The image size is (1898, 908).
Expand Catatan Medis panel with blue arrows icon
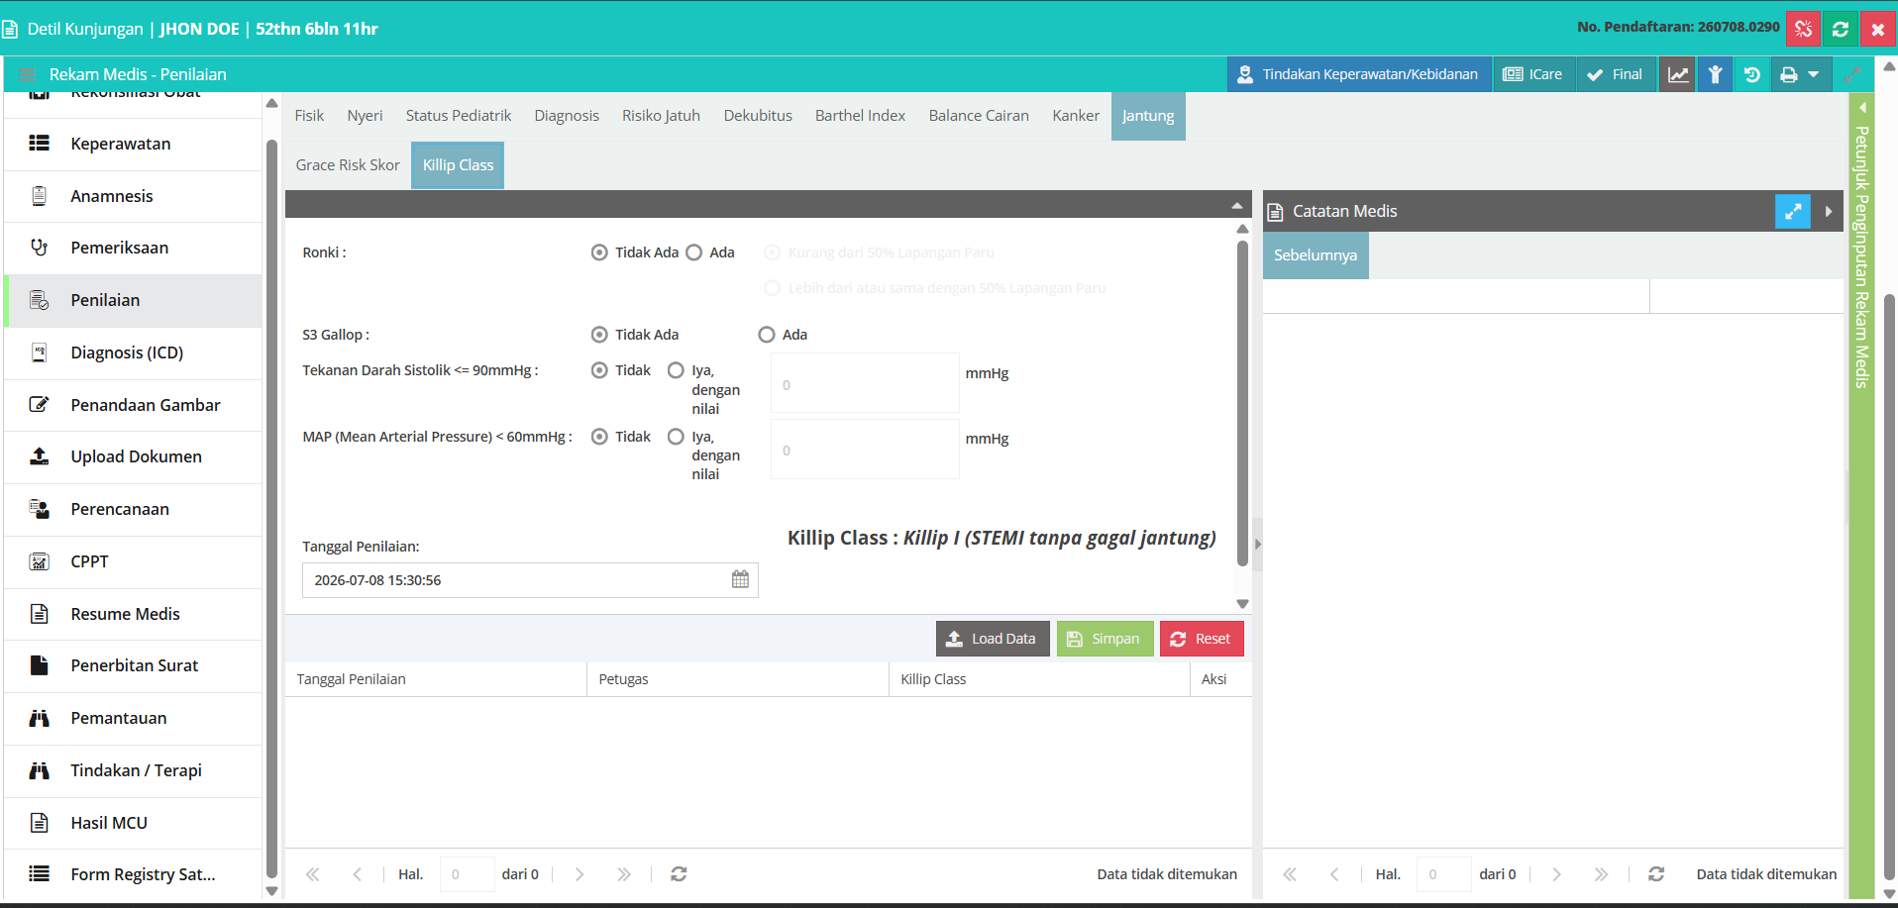[x=1793, y=211]
